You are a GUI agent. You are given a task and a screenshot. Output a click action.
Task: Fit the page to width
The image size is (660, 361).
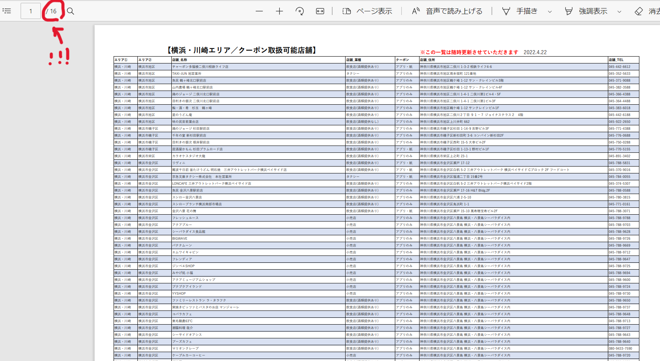click(x=320, y=11)
